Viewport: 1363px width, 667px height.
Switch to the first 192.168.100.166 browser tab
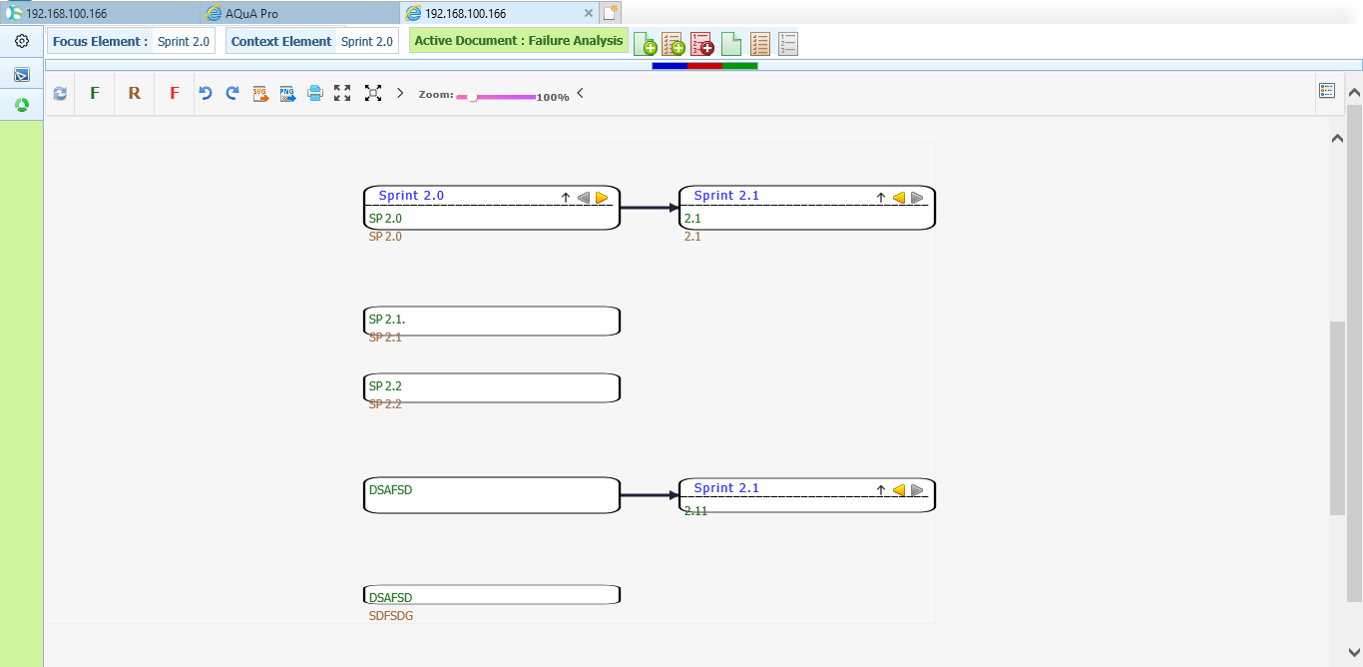(100, 13)
